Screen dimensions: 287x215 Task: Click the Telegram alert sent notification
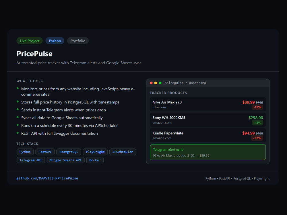pos(208,153)
